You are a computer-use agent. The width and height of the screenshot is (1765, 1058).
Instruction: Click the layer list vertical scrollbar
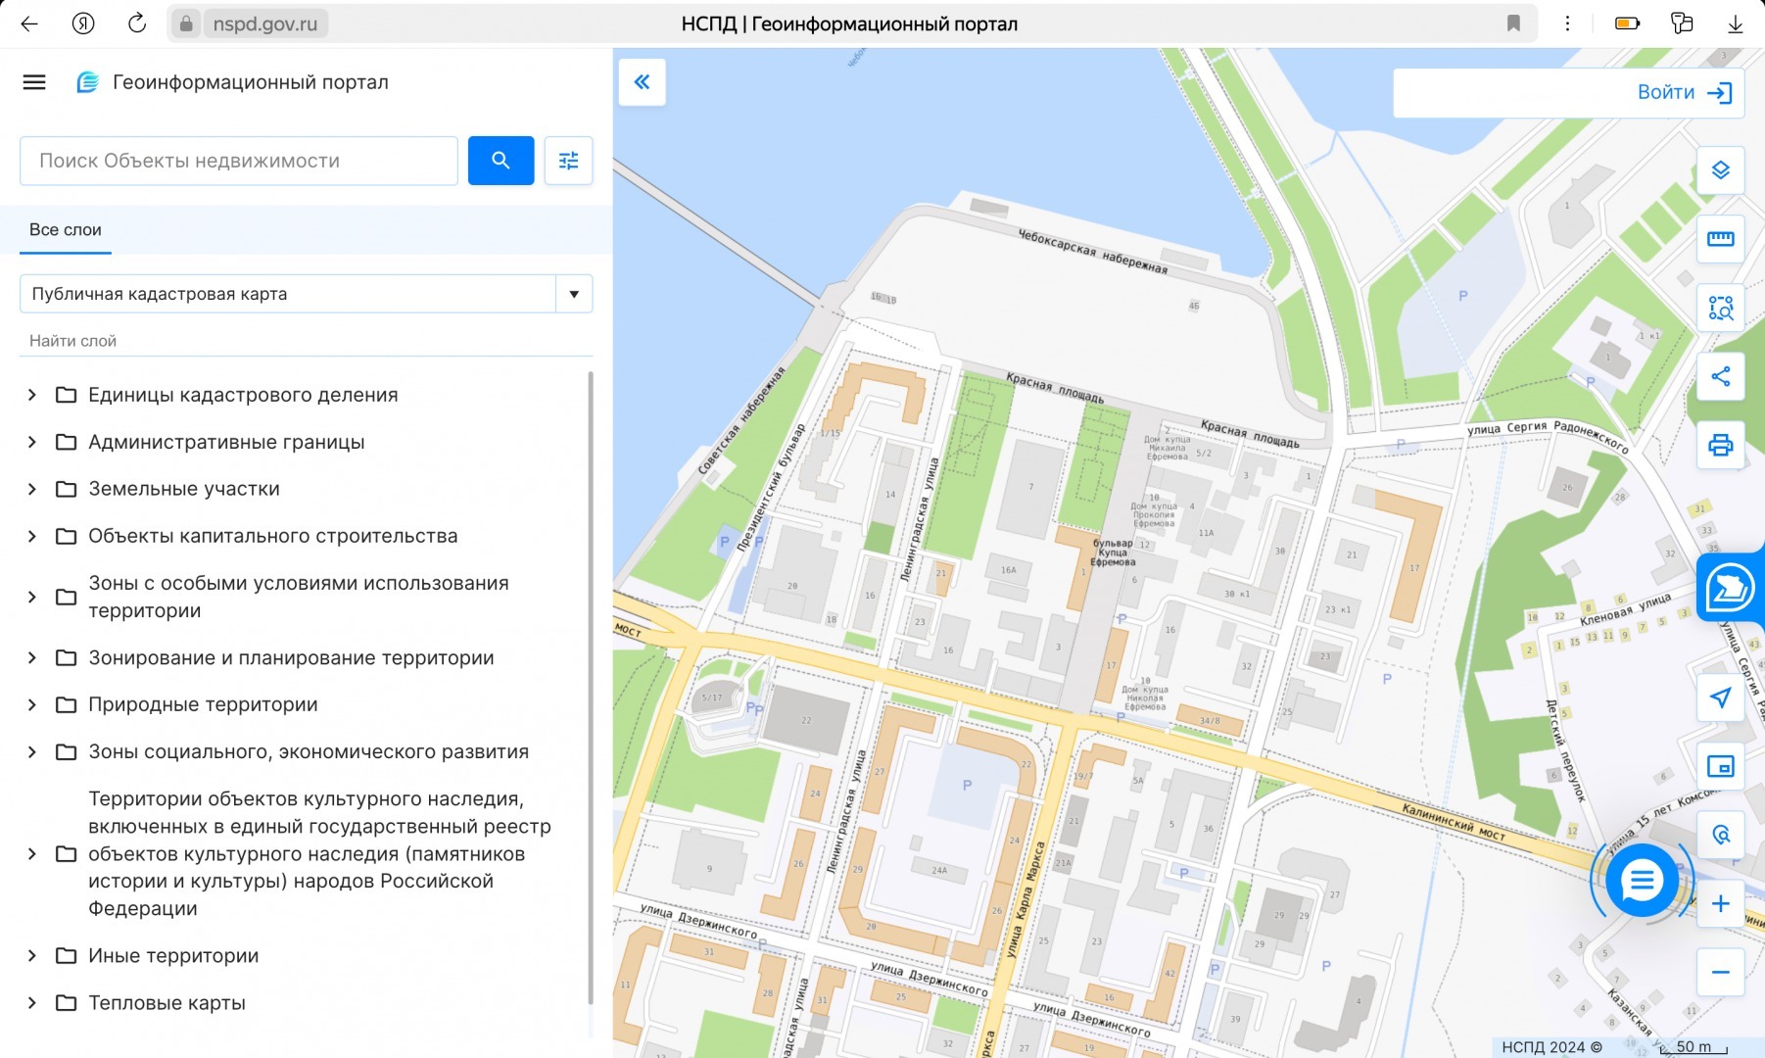[590, 686]
